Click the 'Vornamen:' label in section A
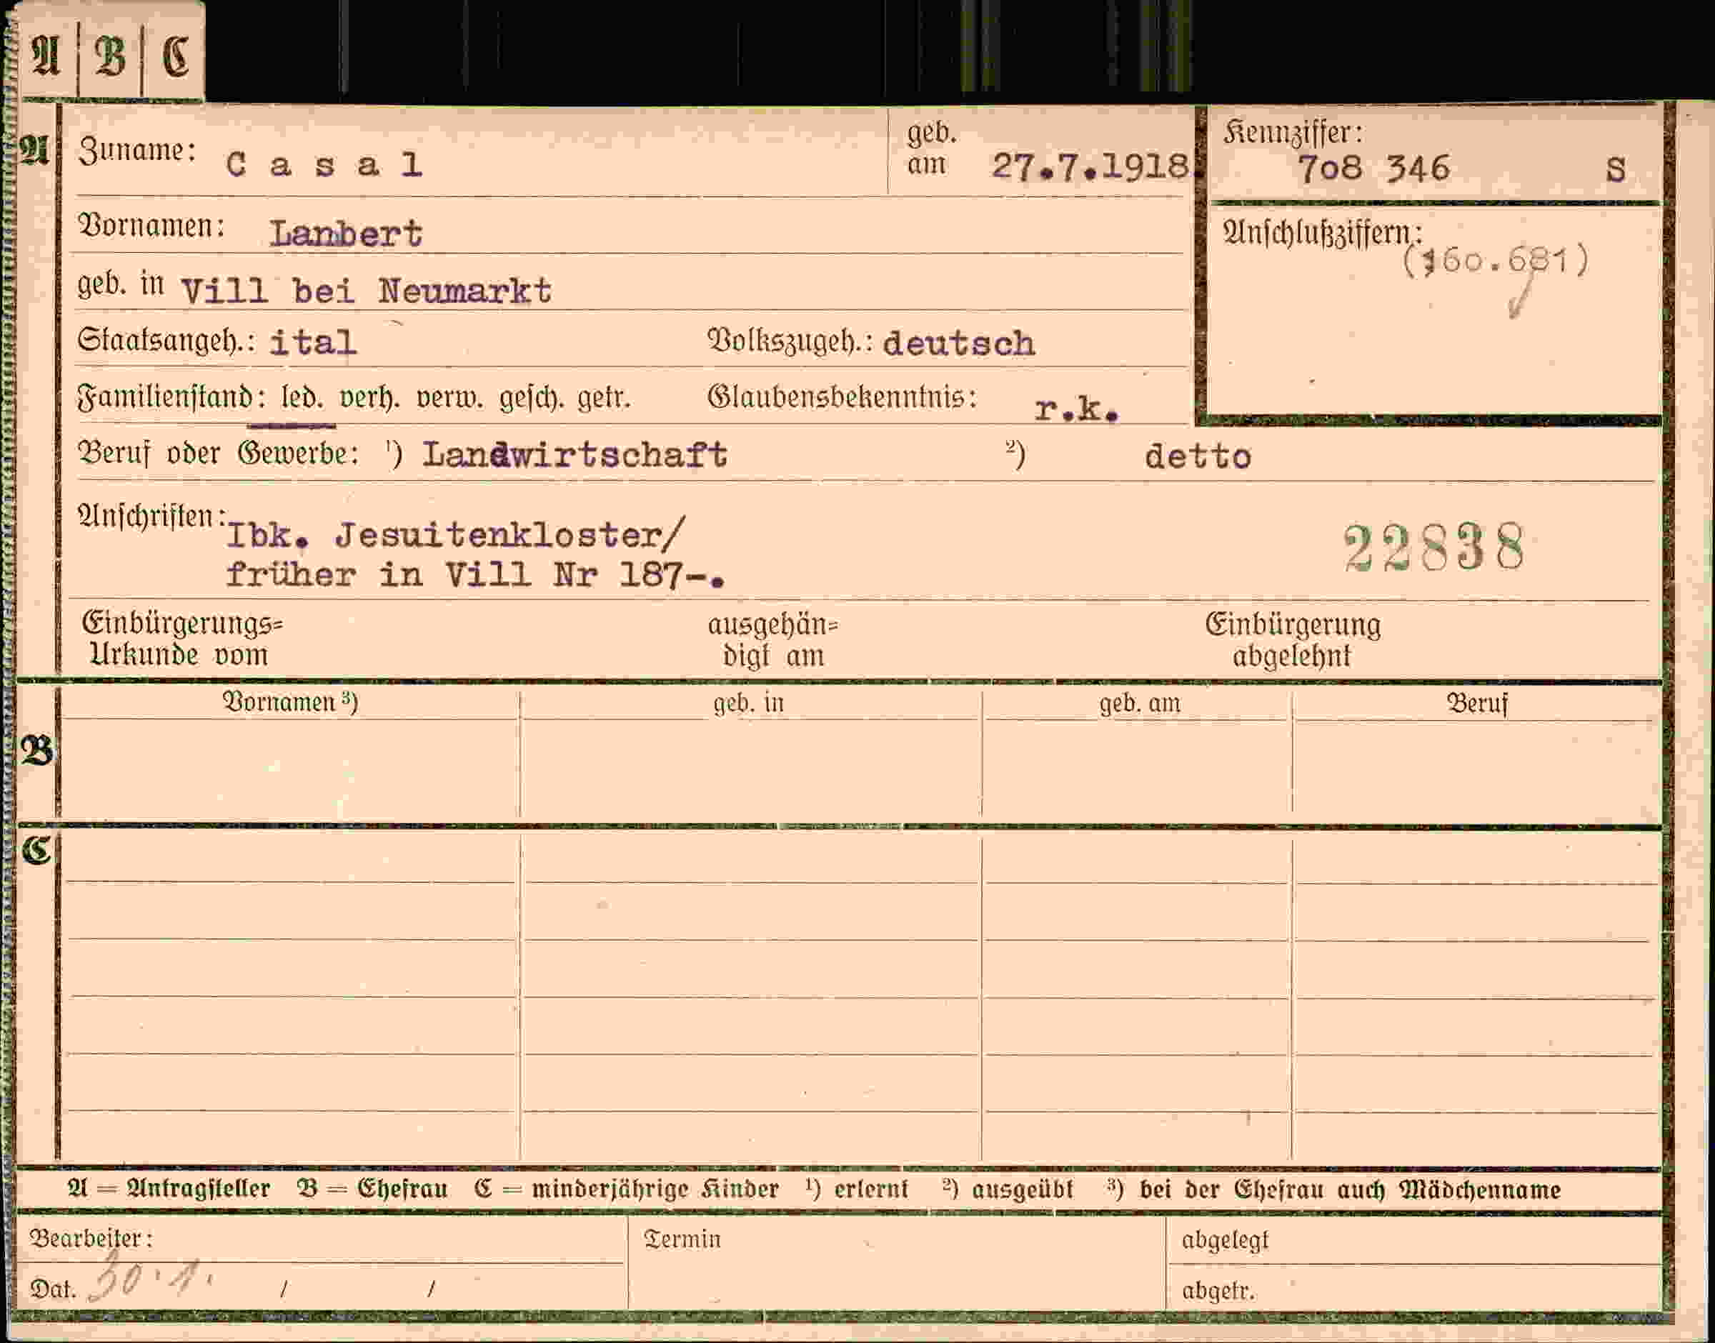1715x1343 pixels. [x=151, y=226]
